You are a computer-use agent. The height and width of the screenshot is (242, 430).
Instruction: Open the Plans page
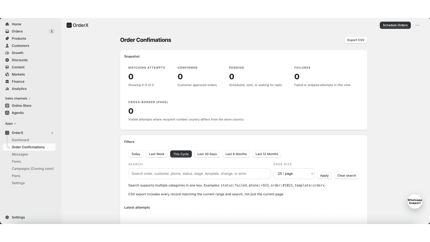point(16,176)
